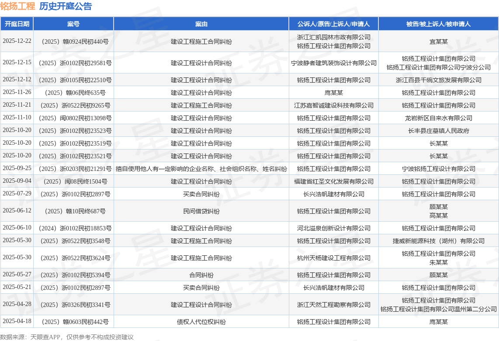Select case number (2025)浙0326民初3341号
The width and height of the screenshot is (499, 341).
pos(73,305)
